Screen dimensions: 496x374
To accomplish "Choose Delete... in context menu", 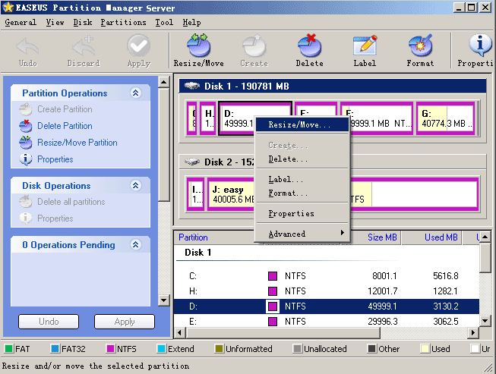I will tap(302, 159).
